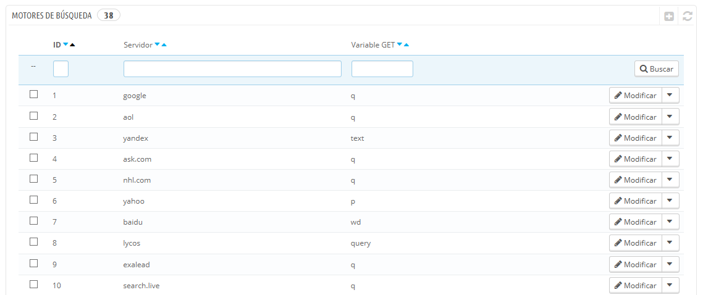Select the google row checkbox
Image resolution: width=703 pixels, height=295 pixels.
[x=33, y=94]
